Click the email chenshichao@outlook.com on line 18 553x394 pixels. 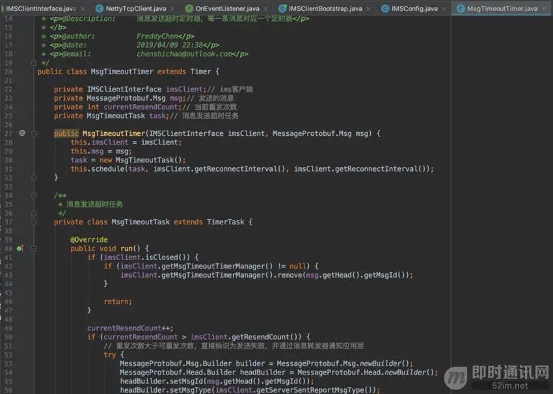click(x=185, y=54)
